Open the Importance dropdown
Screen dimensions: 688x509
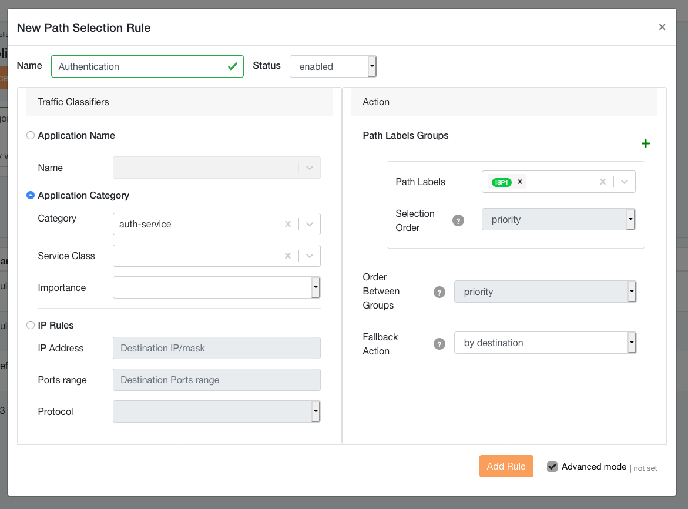(216, 287)
